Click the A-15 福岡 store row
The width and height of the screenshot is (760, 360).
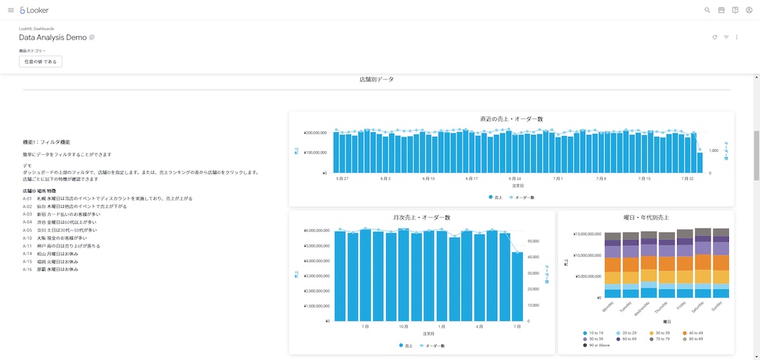50,261
